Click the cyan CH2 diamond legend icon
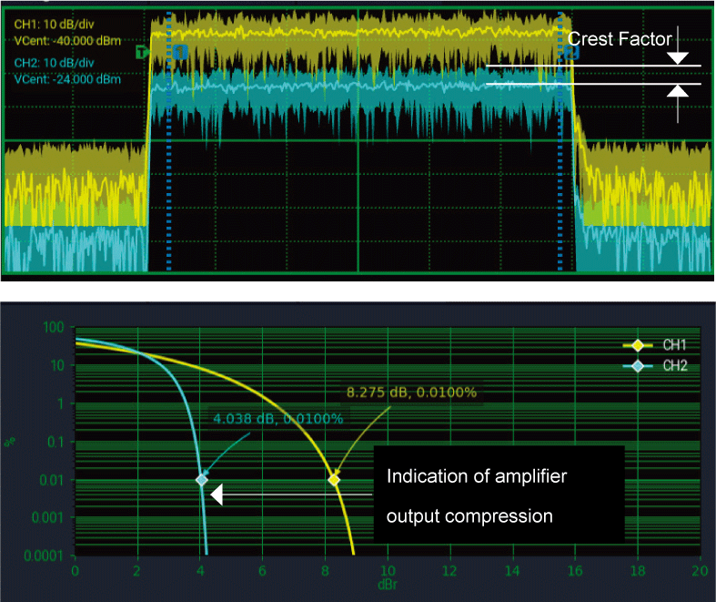 [639, 365]
